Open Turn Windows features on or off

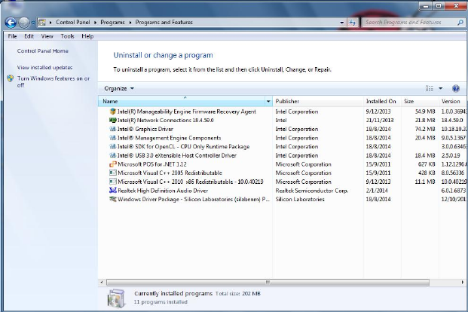53,82
